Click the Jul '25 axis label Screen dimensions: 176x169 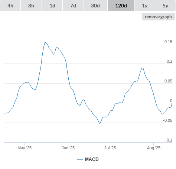click(x=110, y=148)
